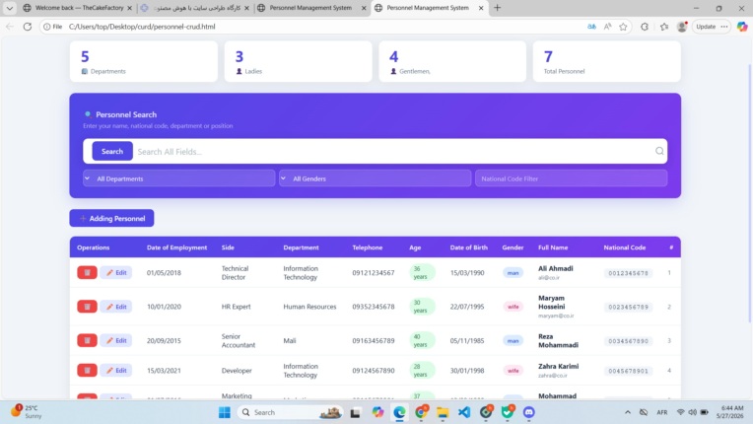Open the Copilot sidebar icon
Viewport: 753px width, 424px height.
click(742, 27)
